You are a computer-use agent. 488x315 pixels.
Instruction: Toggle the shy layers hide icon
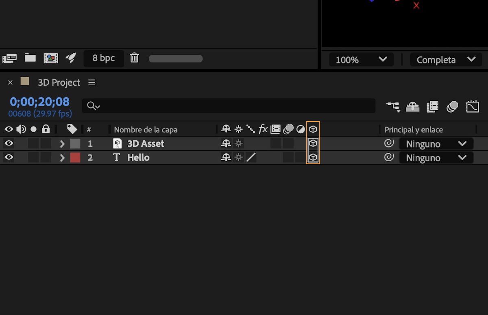pos(413,106)
